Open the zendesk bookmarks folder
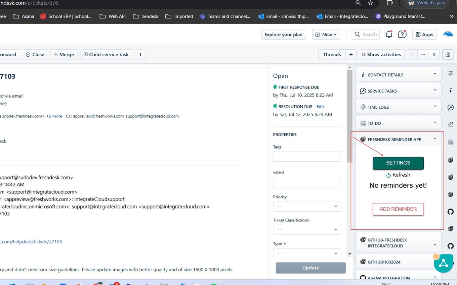This screenshot has width=457, height=285. 146,16
